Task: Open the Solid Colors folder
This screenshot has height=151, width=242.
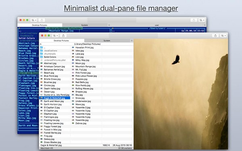Action: pos(50,57)
